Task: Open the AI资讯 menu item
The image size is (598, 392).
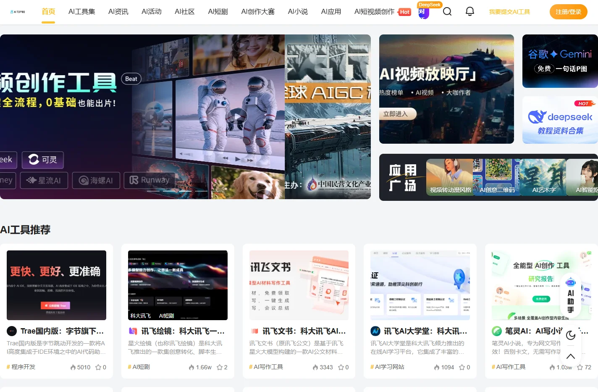Action: (118, 11)
